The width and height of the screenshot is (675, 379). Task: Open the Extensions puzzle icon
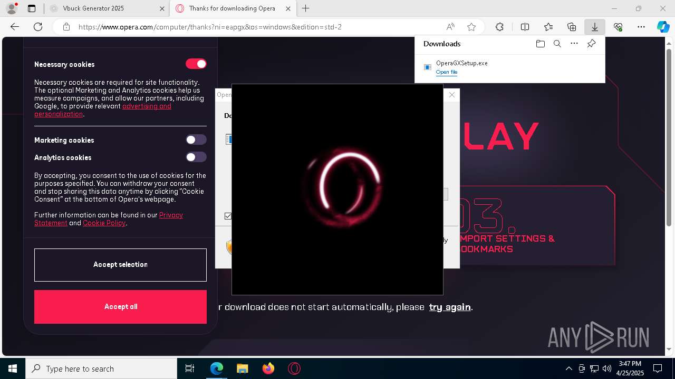tap(499, 27)
